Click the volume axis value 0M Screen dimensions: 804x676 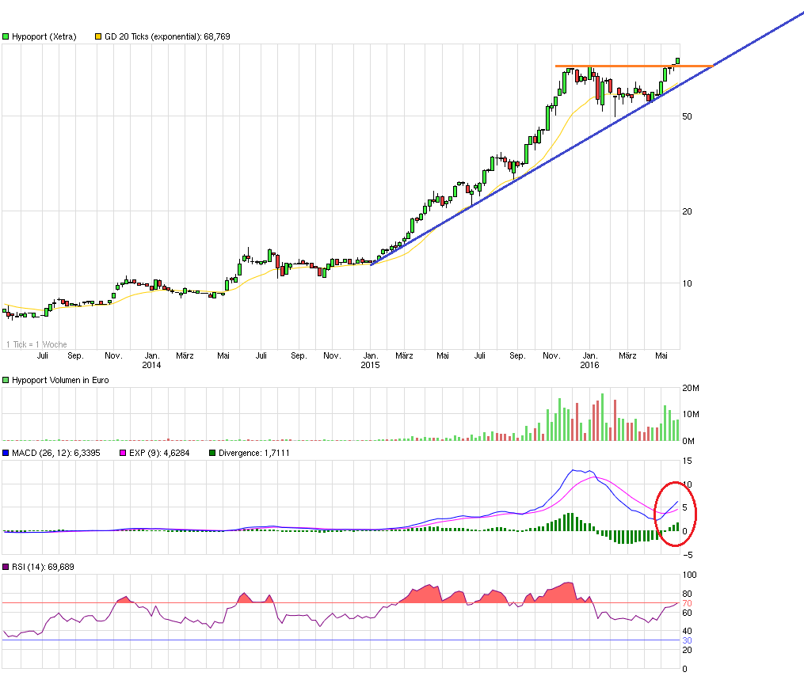(688, 441)
